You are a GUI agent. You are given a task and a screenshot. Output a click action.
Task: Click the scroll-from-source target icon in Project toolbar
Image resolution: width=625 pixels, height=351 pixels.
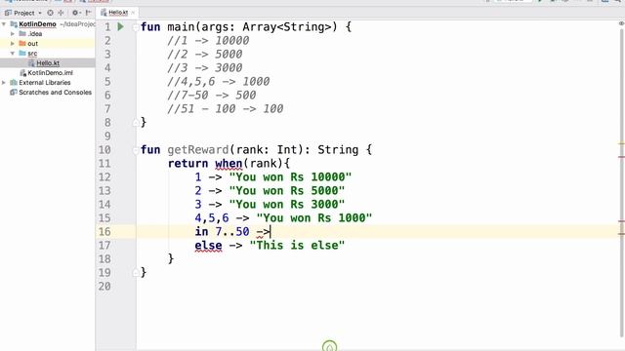point(50,13)
